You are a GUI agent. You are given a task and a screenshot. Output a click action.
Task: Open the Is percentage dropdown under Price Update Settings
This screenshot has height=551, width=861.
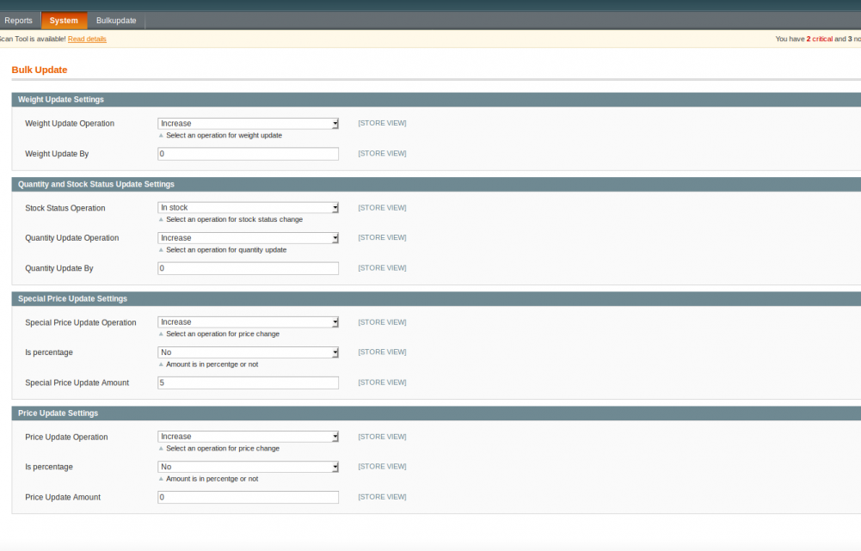coord(248,466)
